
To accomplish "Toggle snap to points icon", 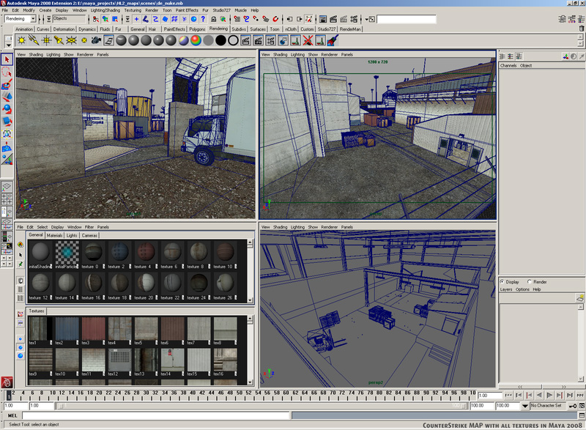I will (x=256, y=19).
